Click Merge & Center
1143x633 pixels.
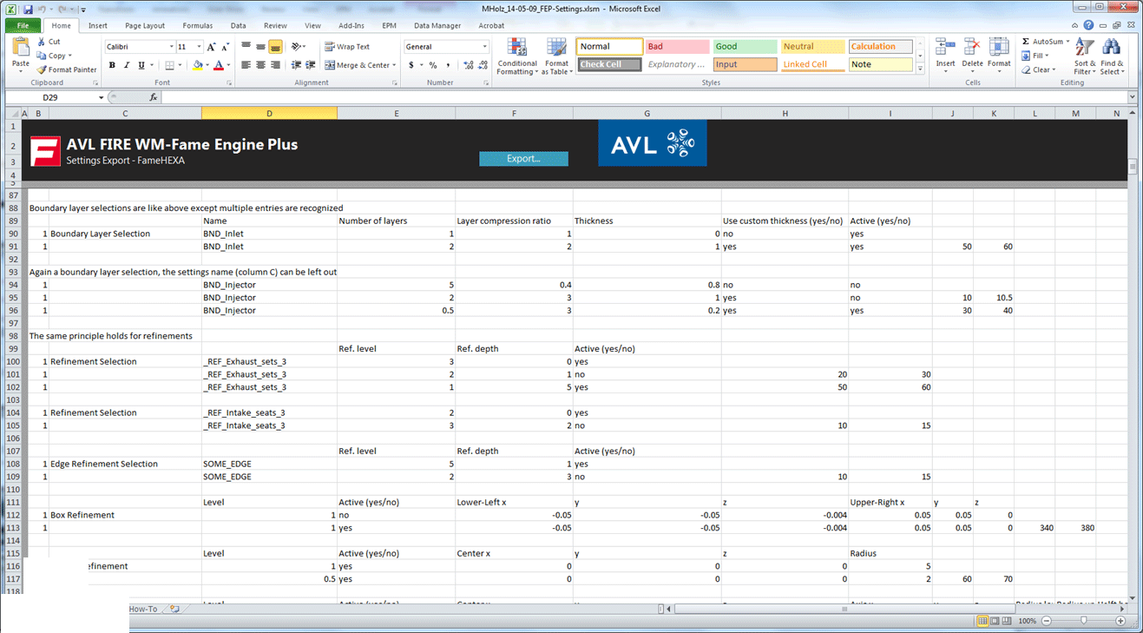pyautogui.click(x=357, y=65)
